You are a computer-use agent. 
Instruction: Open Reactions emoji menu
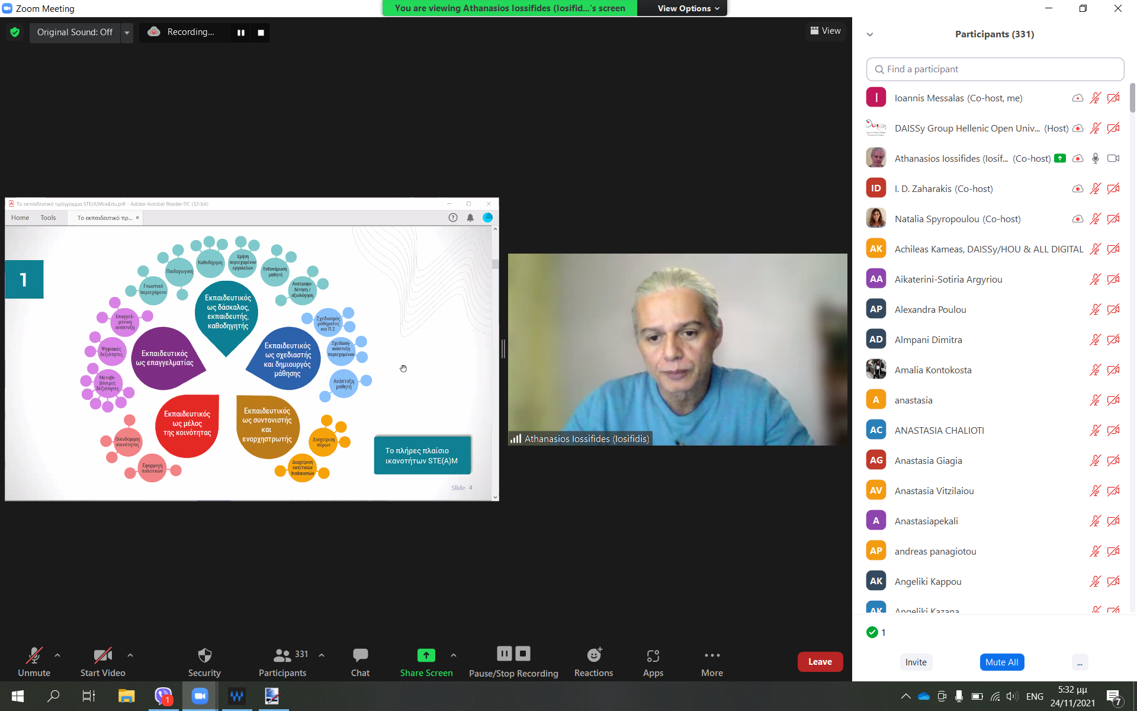pyautogui.click(x=593, y=655)
